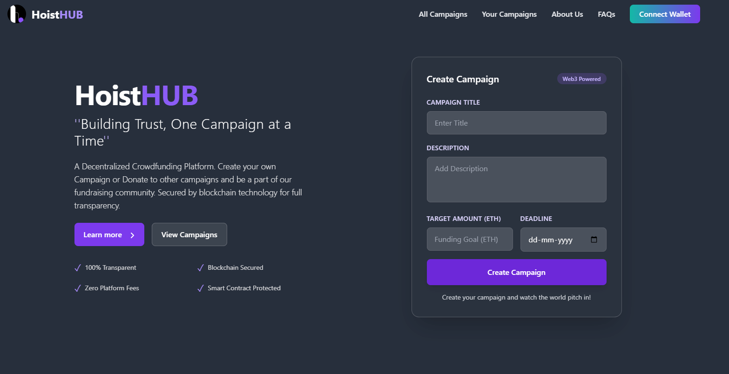Image resolution: width=729 pixels, height=374 pixels.
Task: Click into the Add Description text area
Action: pos(516,180)
